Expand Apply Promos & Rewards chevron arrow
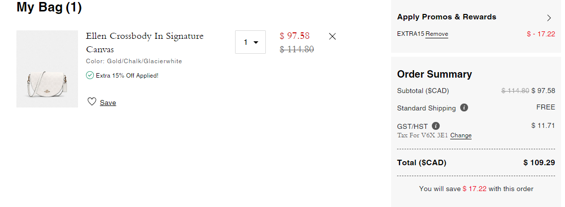 coord(549,18)
